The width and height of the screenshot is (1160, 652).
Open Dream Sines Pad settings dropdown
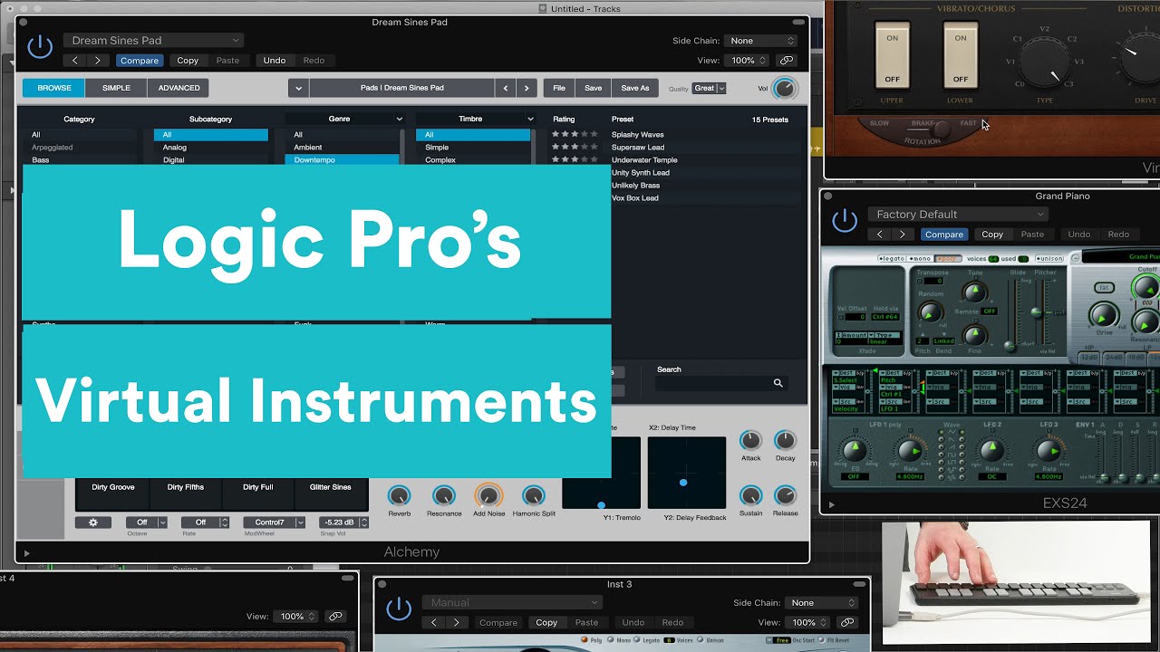point(154,41)
